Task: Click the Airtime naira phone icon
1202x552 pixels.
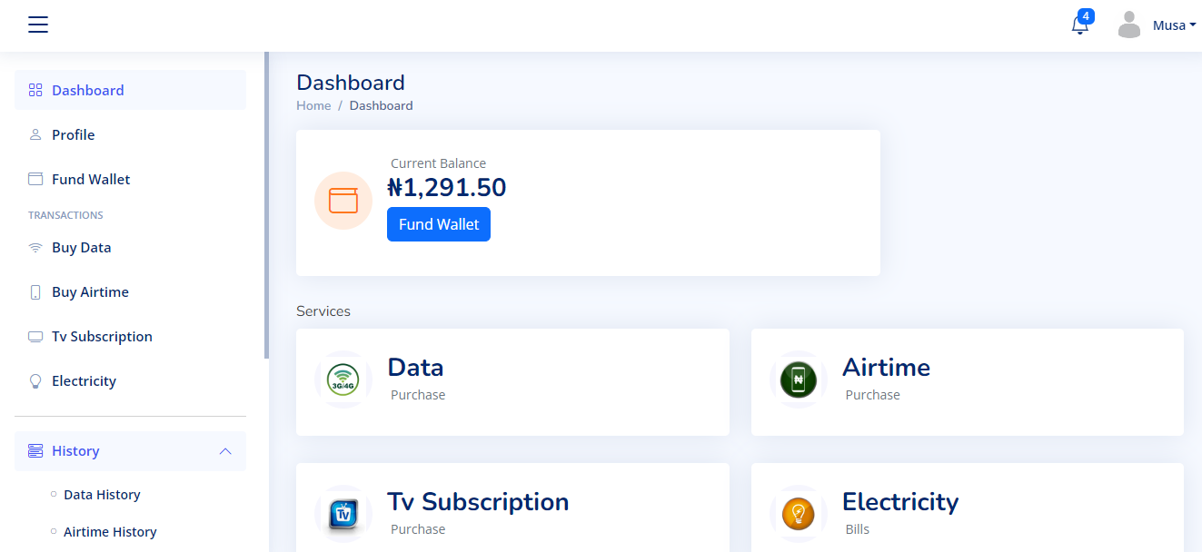Action: click(x=799, y=379)
